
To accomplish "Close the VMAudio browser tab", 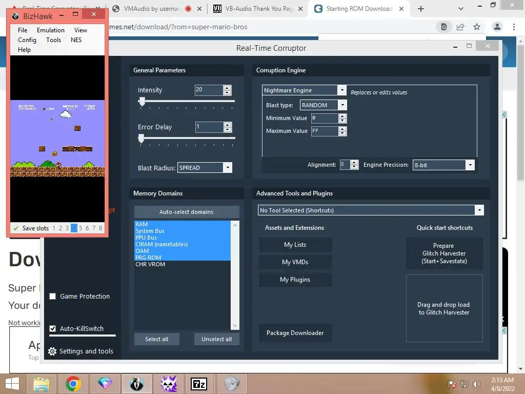I will [x=199, y=9].
